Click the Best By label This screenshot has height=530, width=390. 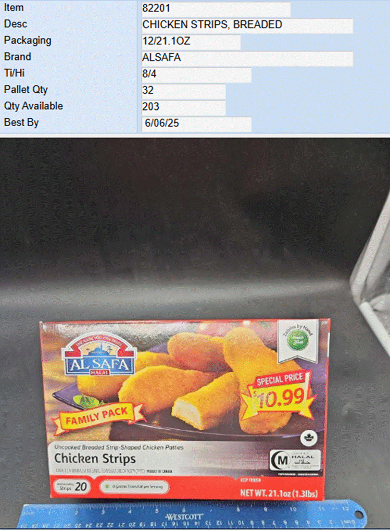(x=21, y=122)
